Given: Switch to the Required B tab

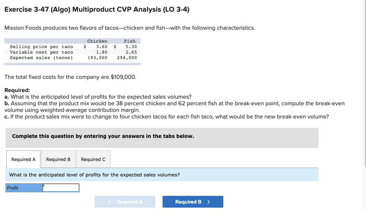Looking at the screenshot, I should [x=58, y=159].
